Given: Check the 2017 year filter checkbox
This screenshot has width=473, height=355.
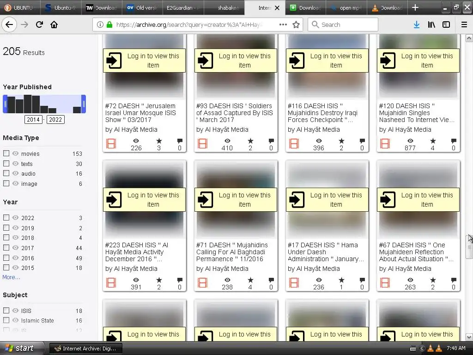Looking at the screenshot, I should pos(6,248).
